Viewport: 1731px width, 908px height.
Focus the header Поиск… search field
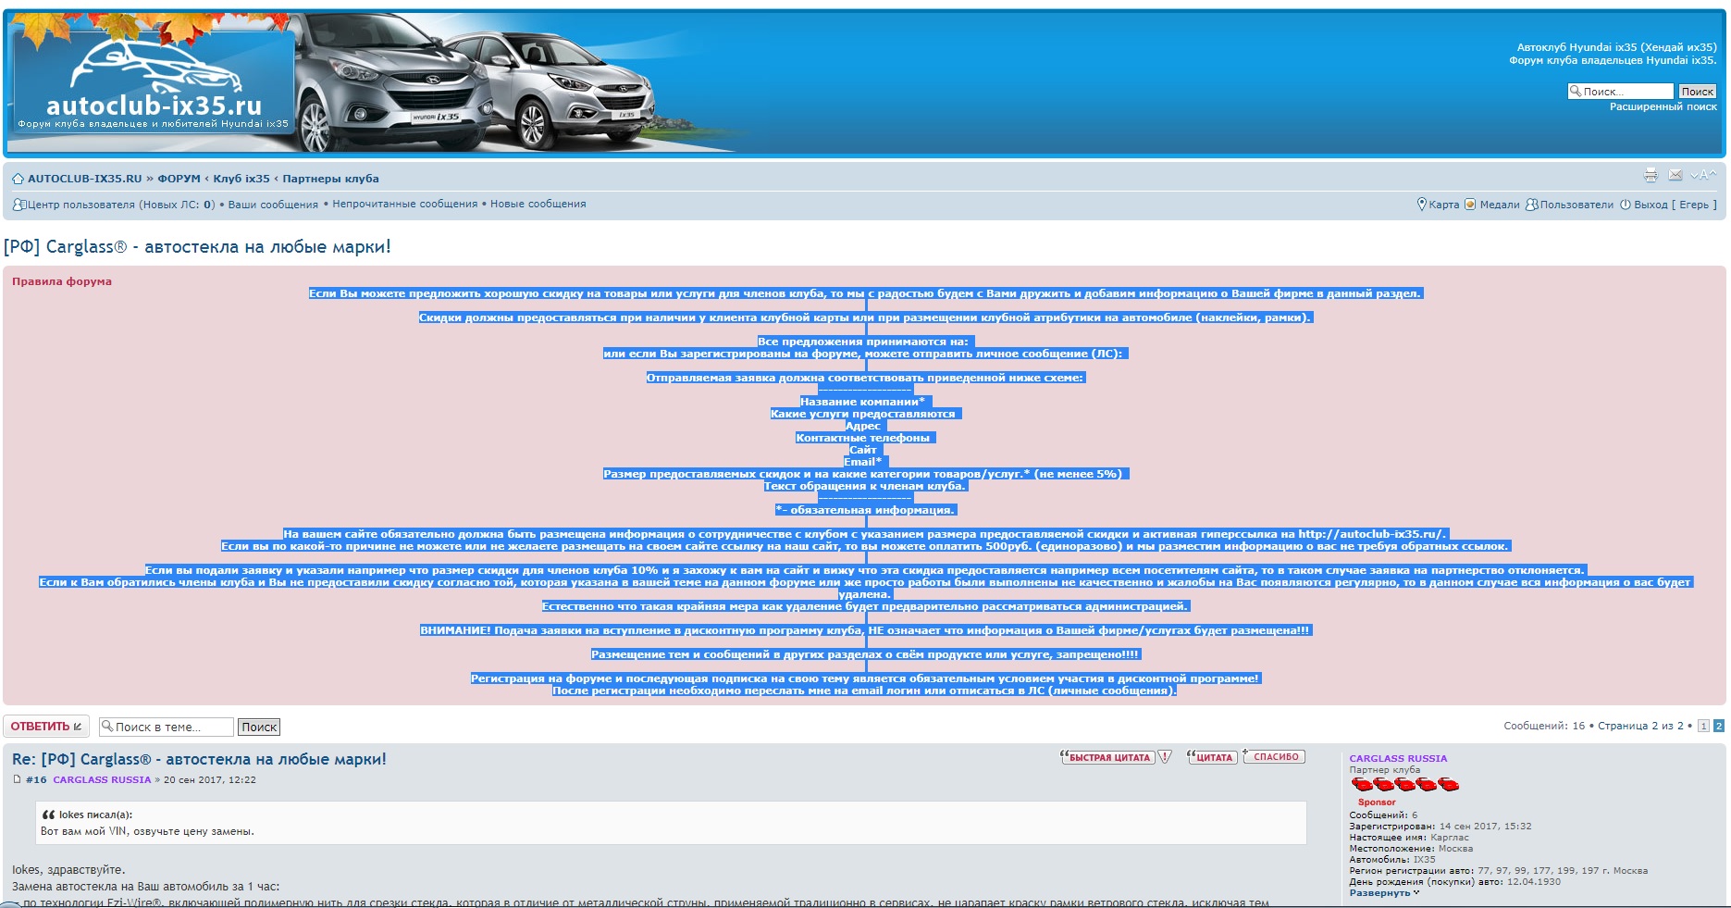point(1621,92)
